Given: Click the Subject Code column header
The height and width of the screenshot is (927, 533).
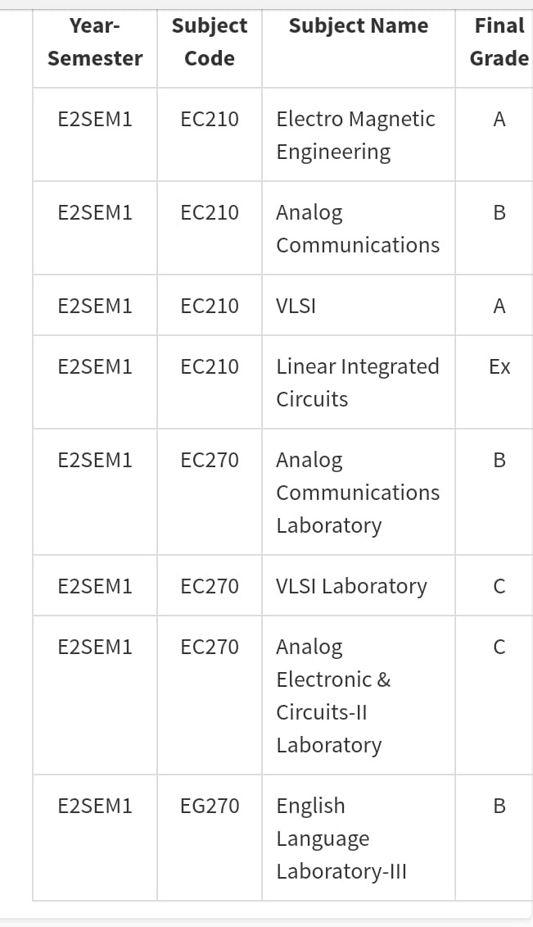Looking at the screenshot, I should point(210,42).
